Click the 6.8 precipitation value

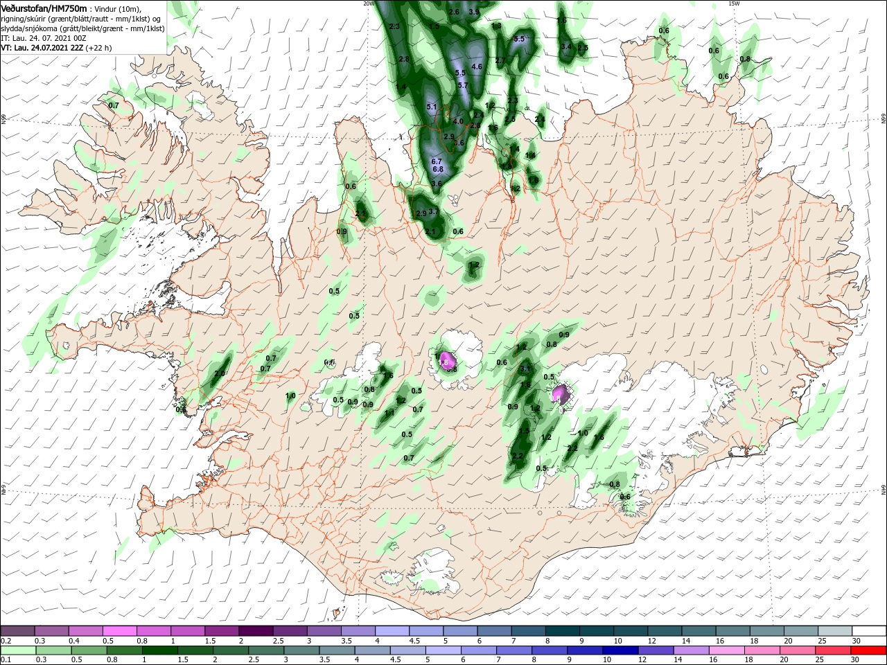coord(438,169)
